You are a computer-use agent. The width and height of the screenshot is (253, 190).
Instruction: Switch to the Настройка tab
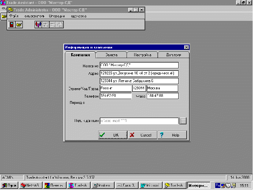tap(142, 55)
